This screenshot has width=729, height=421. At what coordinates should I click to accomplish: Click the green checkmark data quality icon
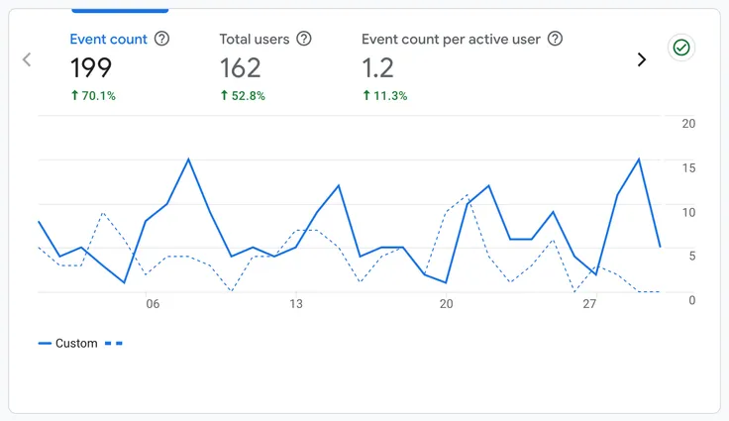pos(680,48)
